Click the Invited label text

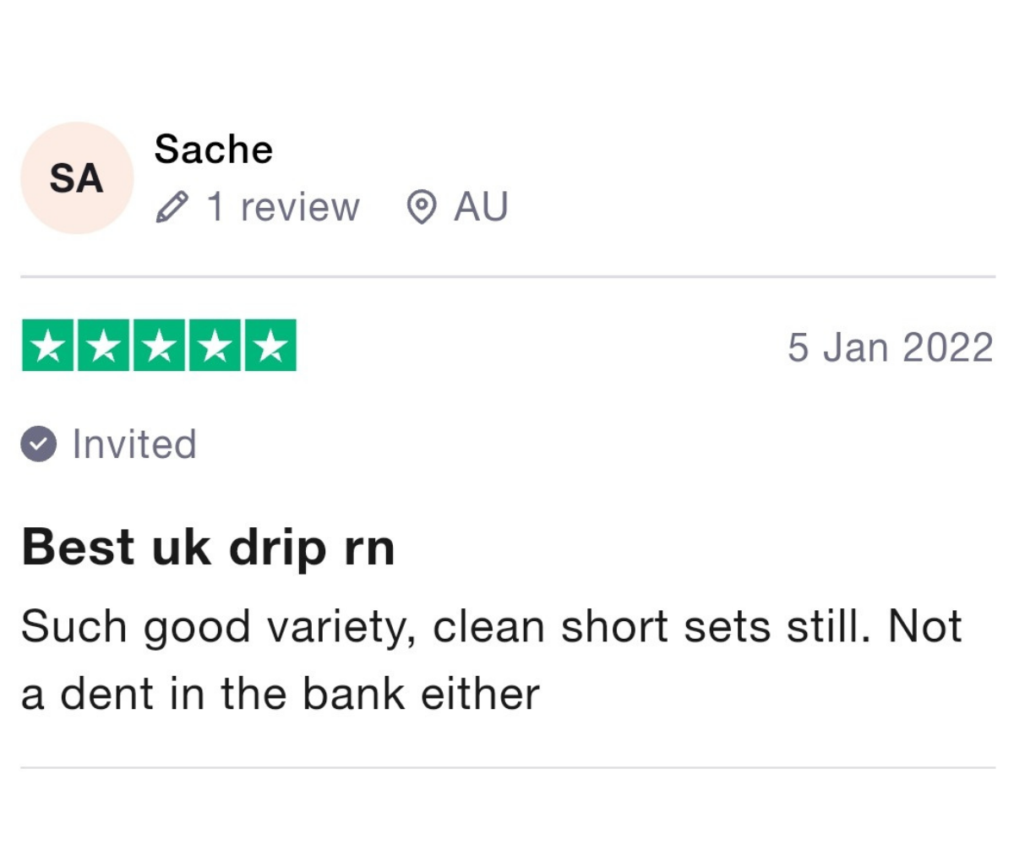[134, 444]
